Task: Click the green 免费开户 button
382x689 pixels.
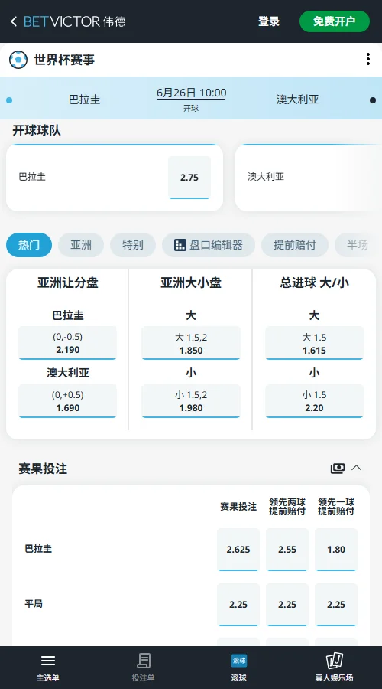Action: (x=335, y=21)
